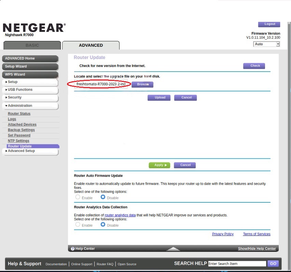Viewport: 291px width, 272px height.
Task: Click the firmware file name field
Action: (x=101, y=84)
